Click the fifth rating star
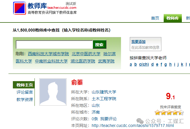This screenshot has width=190, height=129. pyautogui.click(x=181, y=112)
